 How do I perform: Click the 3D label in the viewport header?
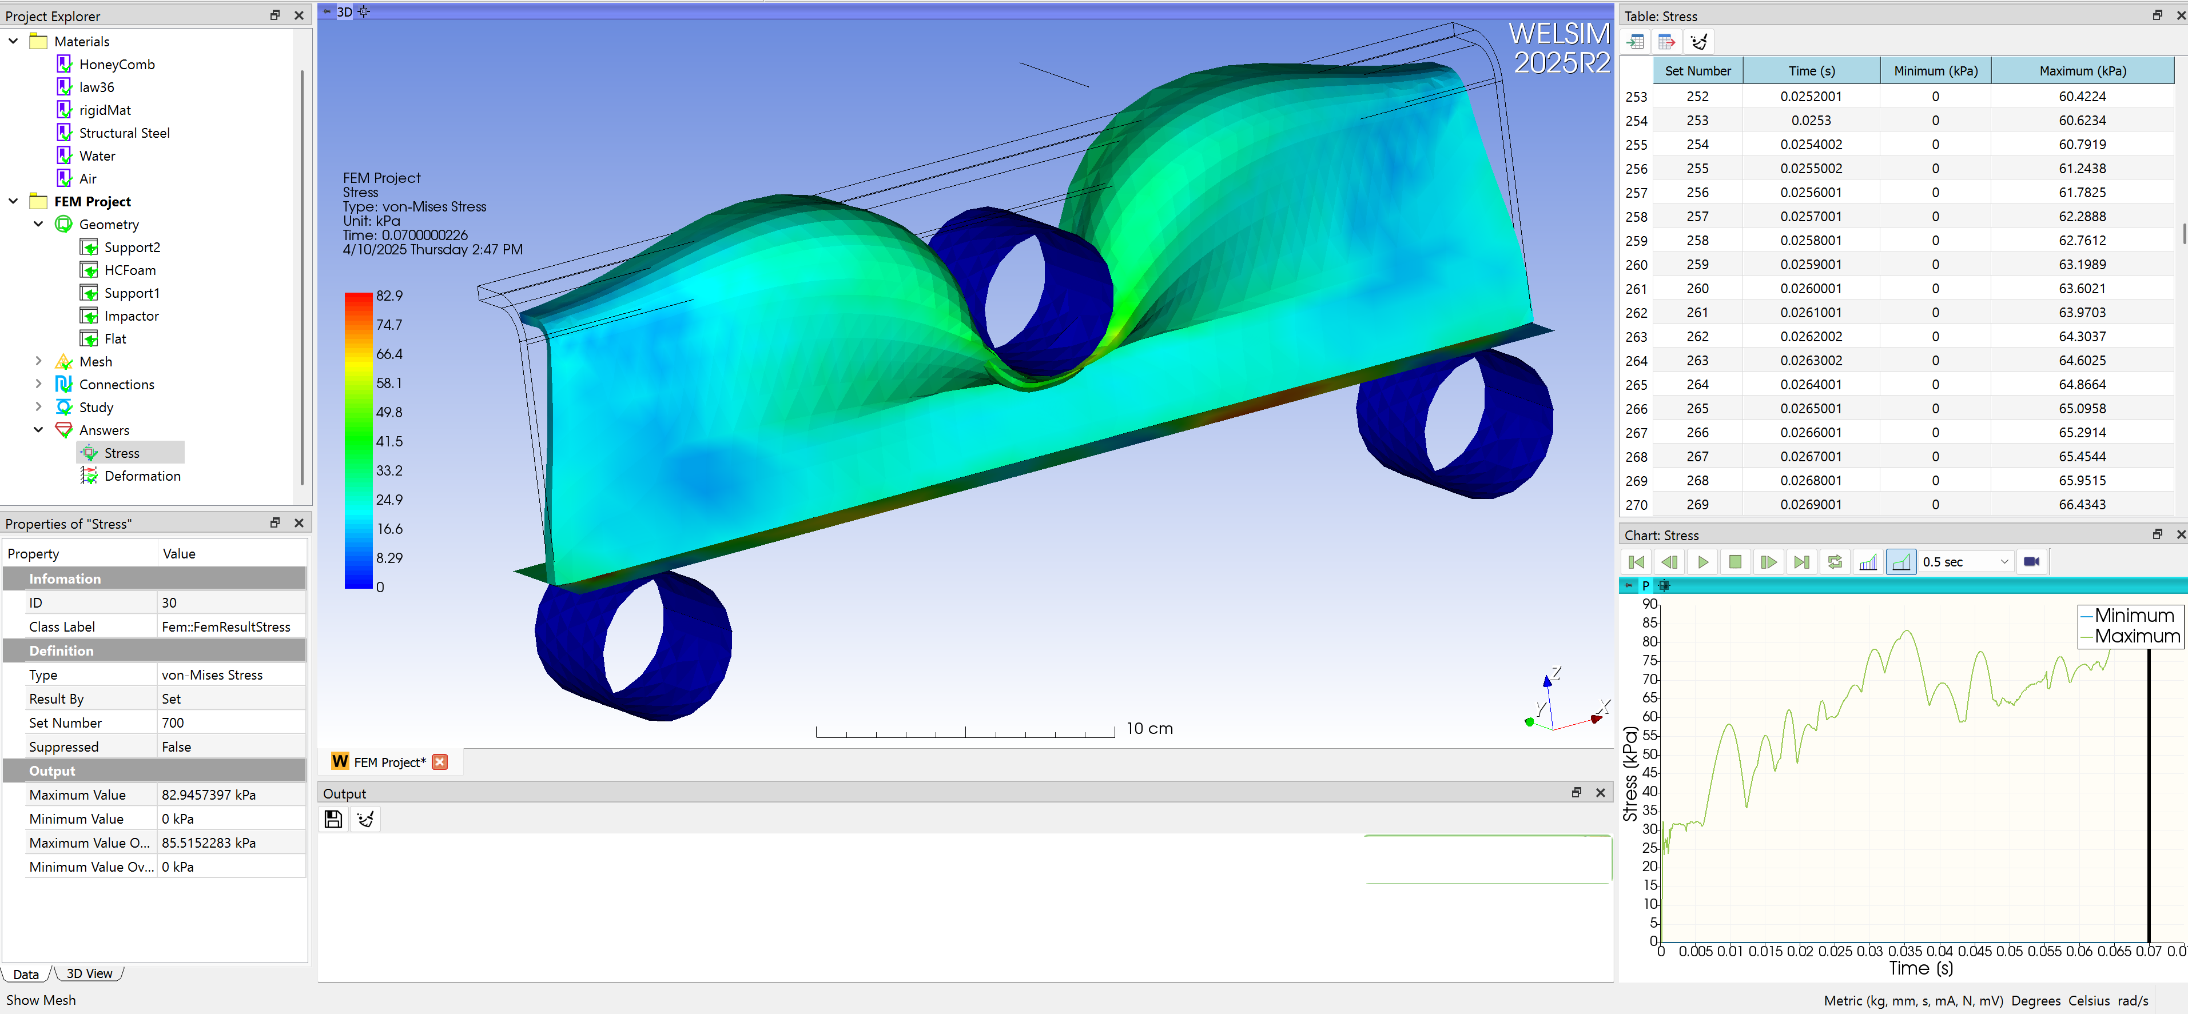(x=344, y=12)
